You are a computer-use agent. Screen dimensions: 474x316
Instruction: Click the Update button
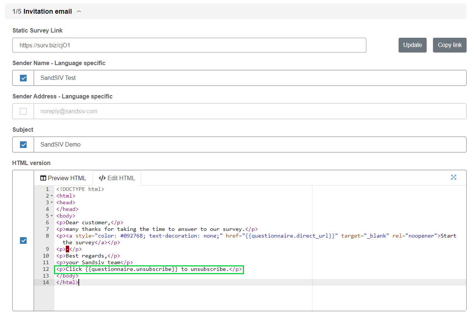point(413,45)
